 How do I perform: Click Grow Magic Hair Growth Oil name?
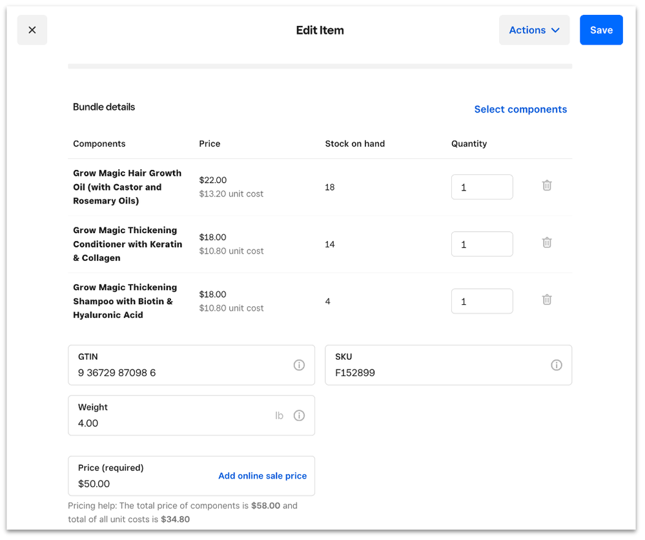pos(127,187)
